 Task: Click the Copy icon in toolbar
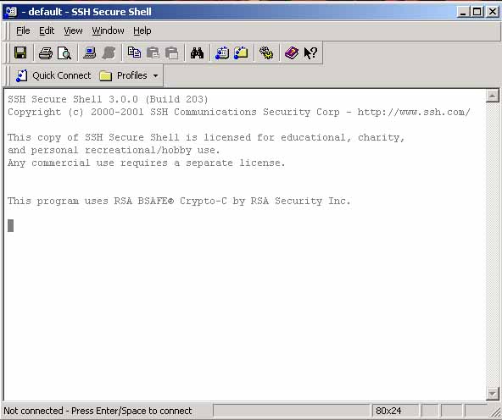pos(134,52)
